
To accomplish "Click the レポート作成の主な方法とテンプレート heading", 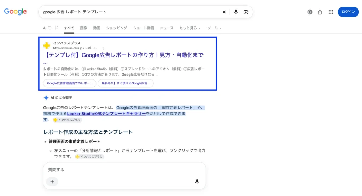I will [88, 132].
